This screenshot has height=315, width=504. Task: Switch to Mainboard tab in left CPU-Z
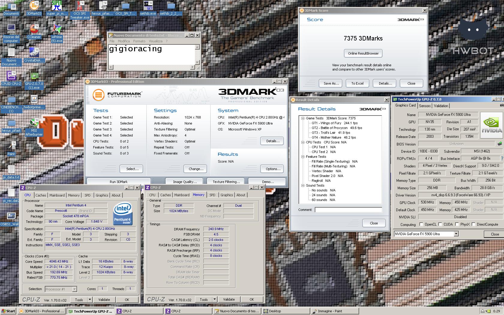click(x=57, y=195)
